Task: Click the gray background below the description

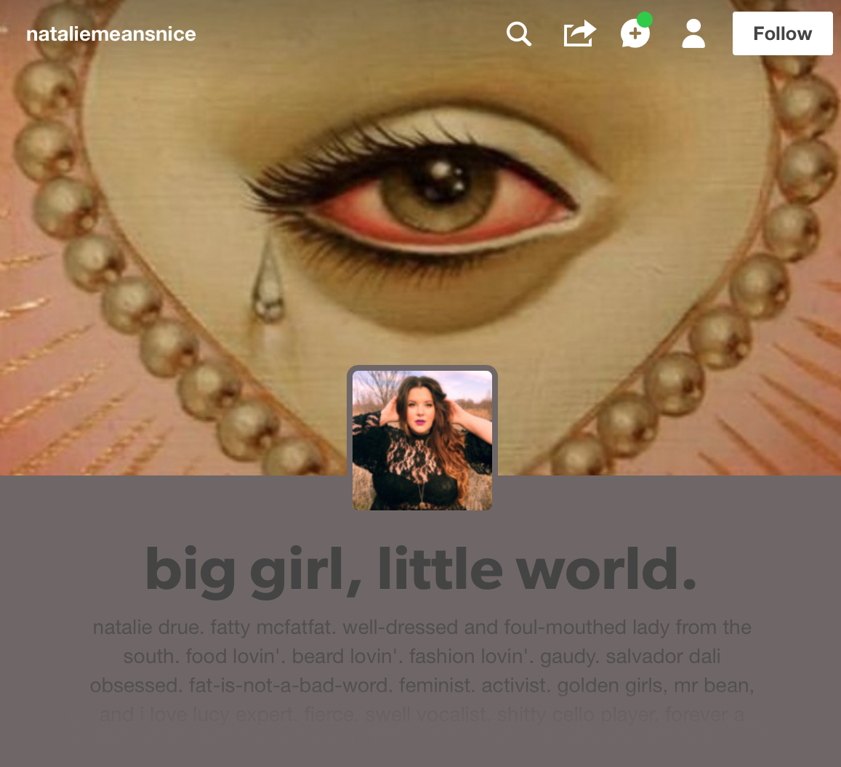Action: tap(420, 747)
